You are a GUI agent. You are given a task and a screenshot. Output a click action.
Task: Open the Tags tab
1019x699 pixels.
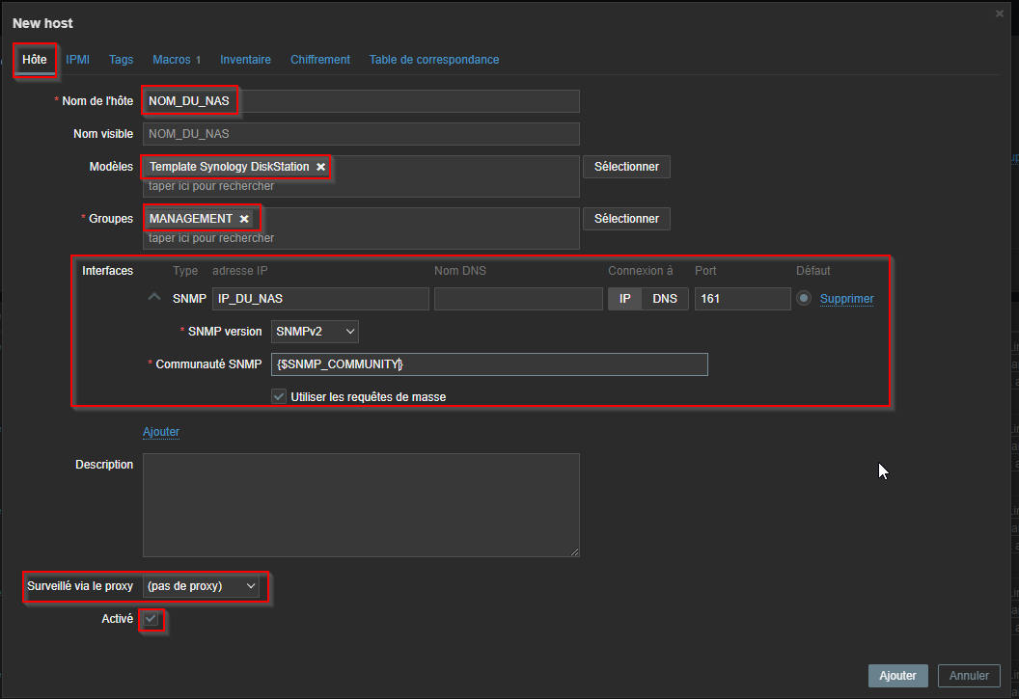pyautogui.click(x=121, y=59)
